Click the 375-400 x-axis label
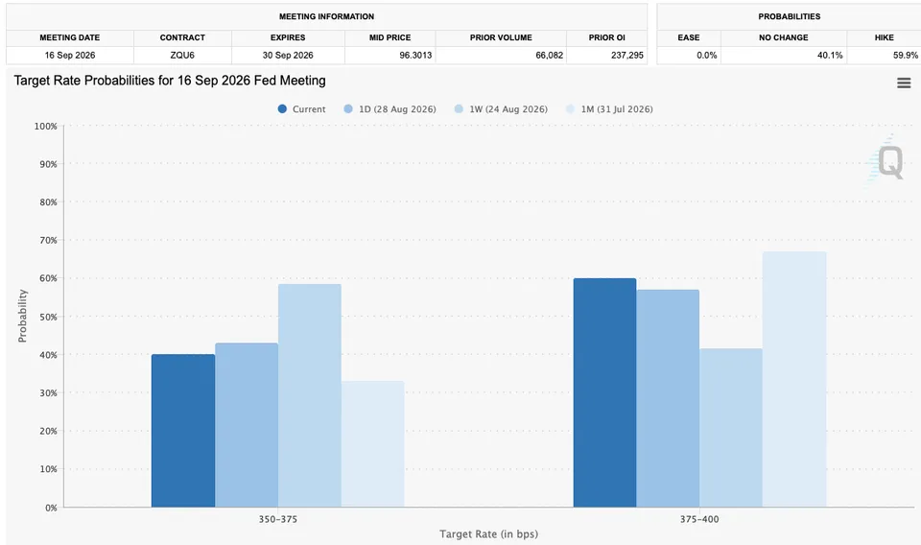This screenshot has width=921, height=545. click(699, 519)
